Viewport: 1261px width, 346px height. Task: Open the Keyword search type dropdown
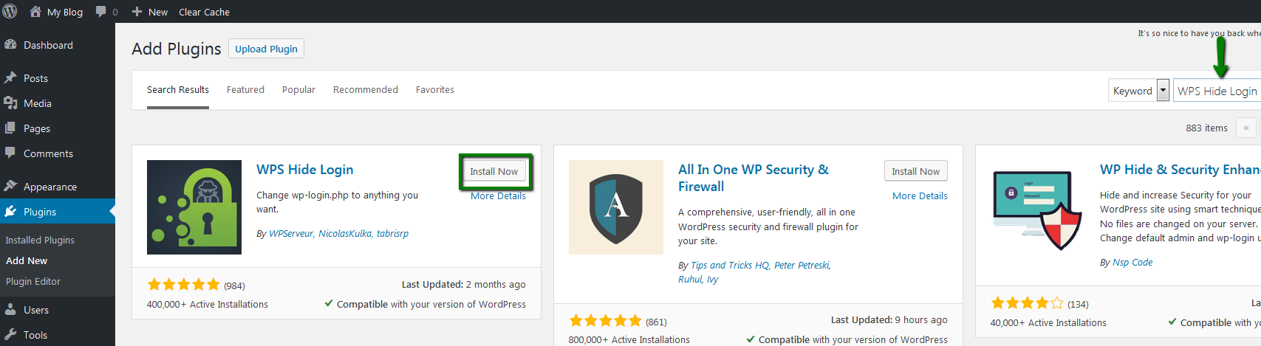pos(1138,90)
